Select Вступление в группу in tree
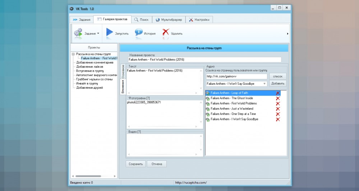 click(x=90, y=71)
